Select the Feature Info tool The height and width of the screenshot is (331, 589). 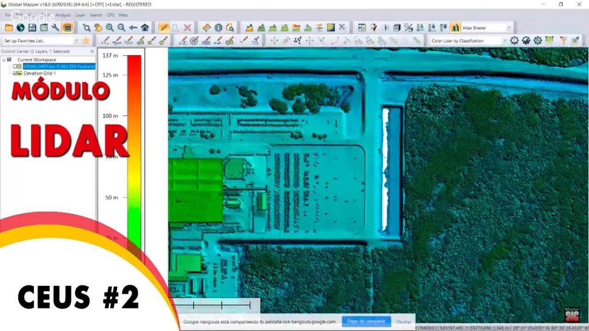pyautogui.click(x=218, y=28)
